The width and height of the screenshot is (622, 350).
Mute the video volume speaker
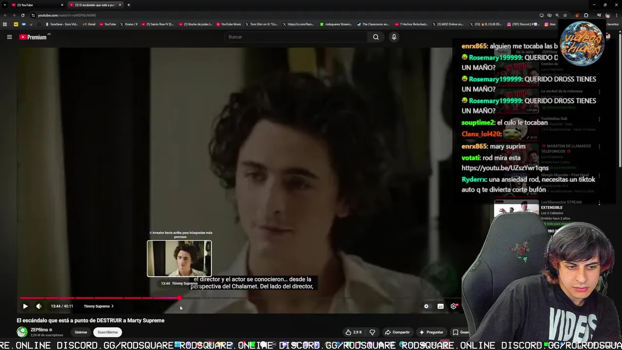click(39, 306)
